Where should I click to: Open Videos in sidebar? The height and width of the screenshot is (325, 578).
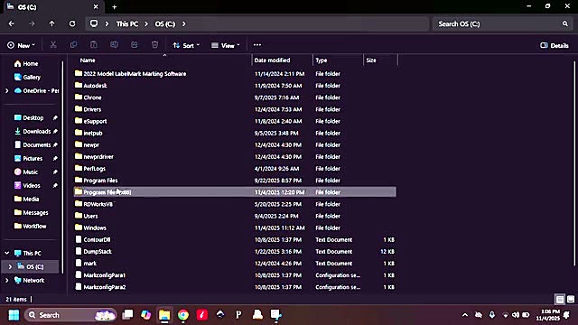point(27,185)
